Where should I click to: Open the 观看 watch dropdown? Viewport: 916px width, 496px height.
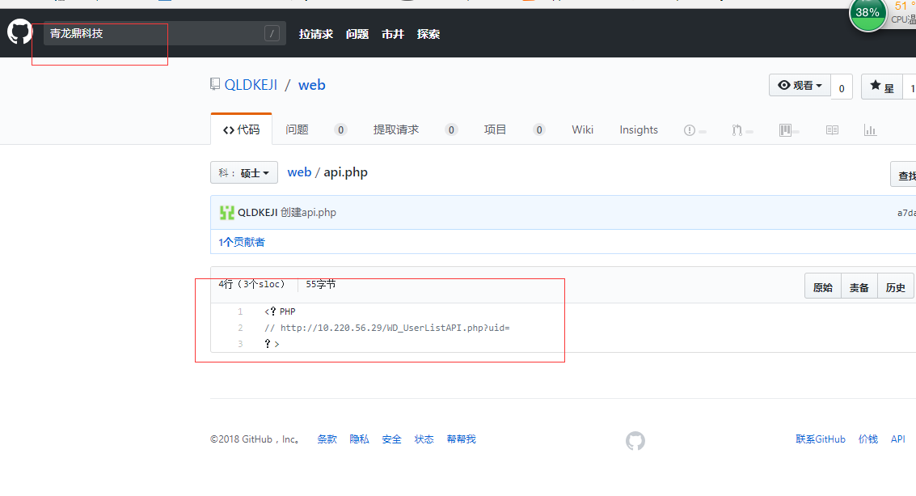point(800,86)
